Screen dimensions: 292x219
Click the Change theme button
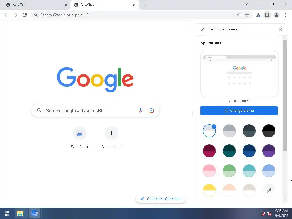pyautogui.click(x=239, y=111)
